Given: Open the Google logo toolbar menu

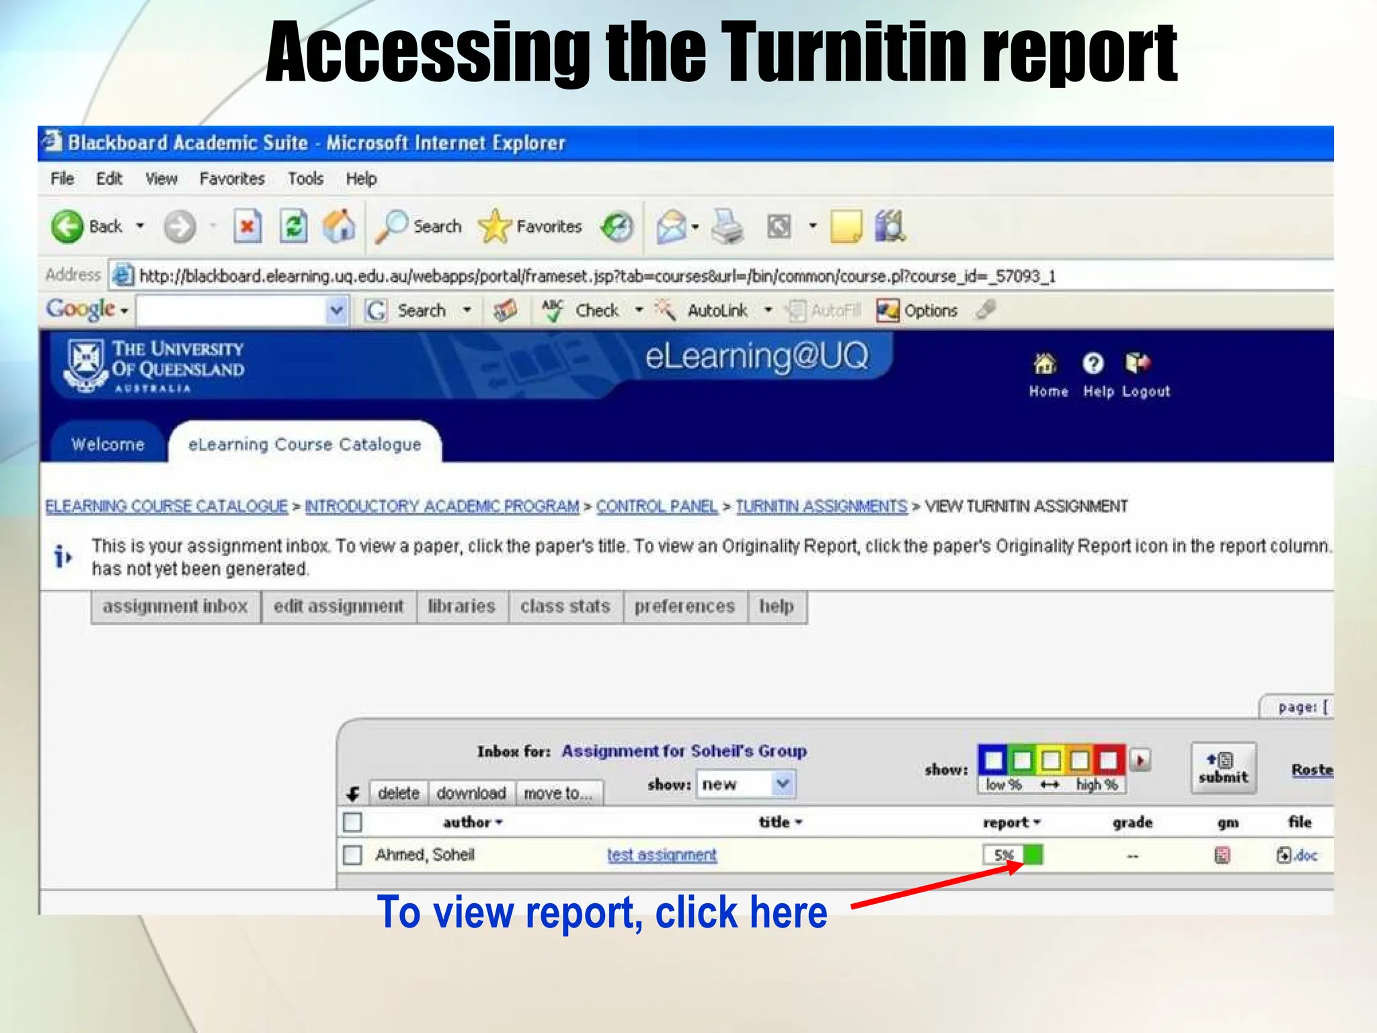Looking at the screenshot, I should (x=87, y=309).
